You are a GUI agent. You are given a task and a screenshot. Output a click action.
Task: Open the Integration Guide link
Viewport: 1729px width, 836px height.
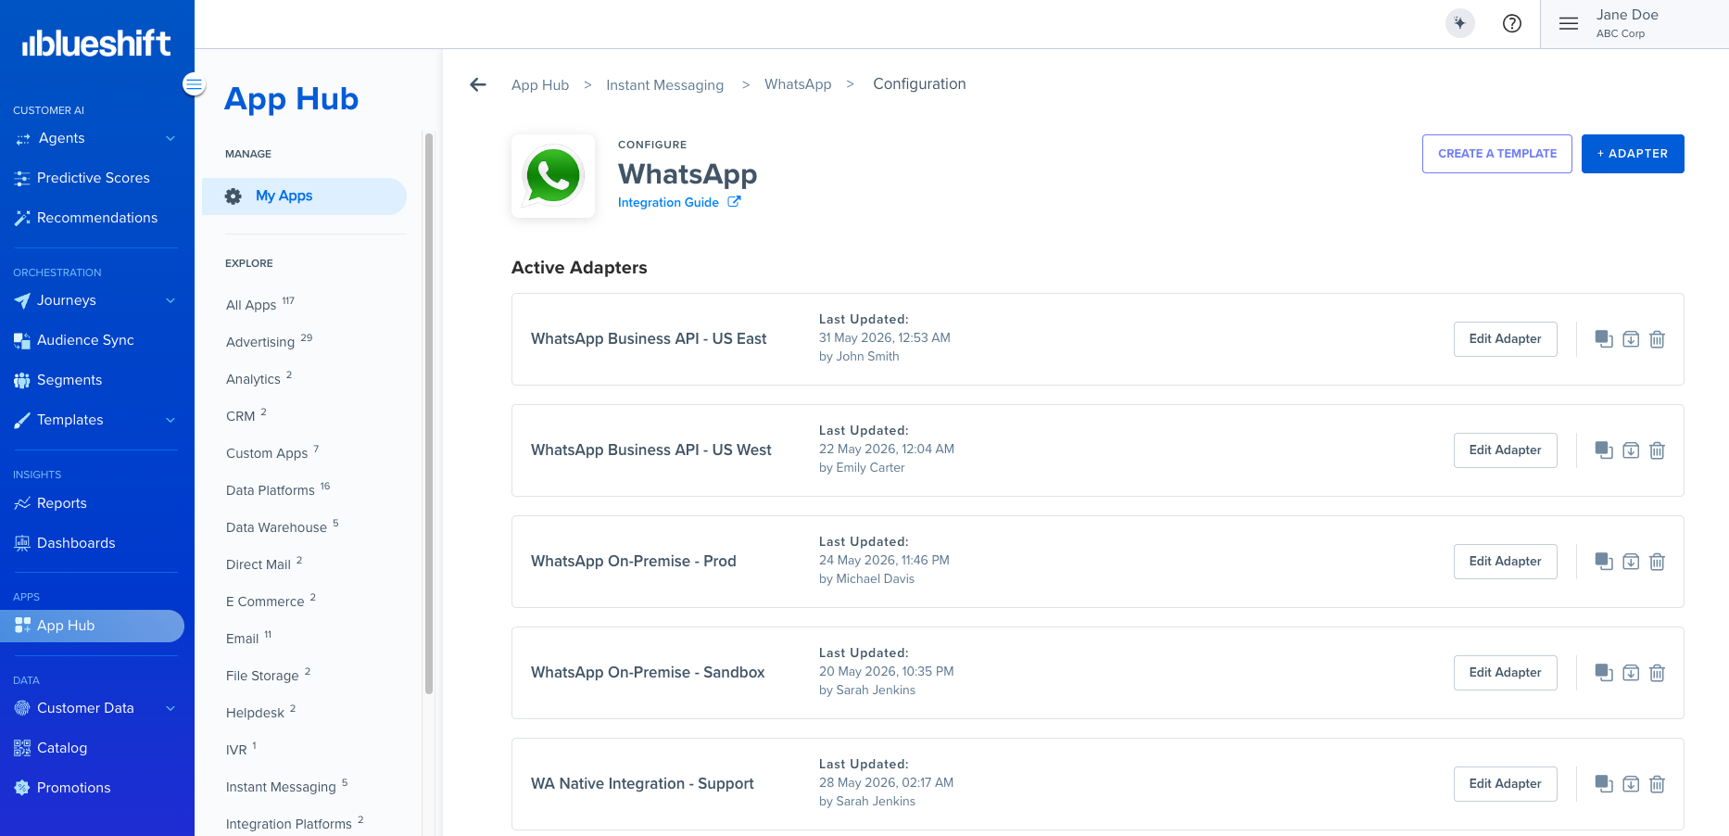(x=679, y=202)
